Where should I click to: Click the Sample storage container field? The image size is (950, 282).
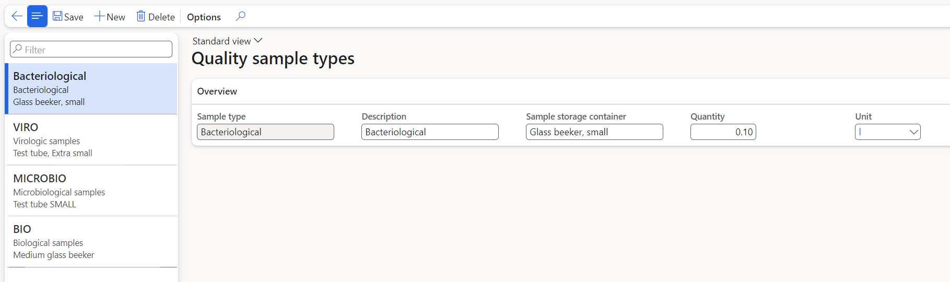coord(594,132)
